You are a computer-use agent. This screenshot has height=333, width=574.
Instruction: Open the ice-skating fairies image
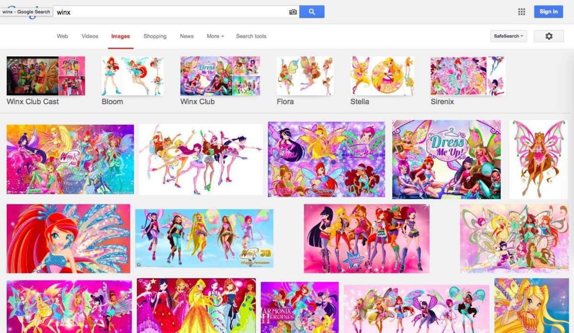pyautogui.click(x=201, y=160)
